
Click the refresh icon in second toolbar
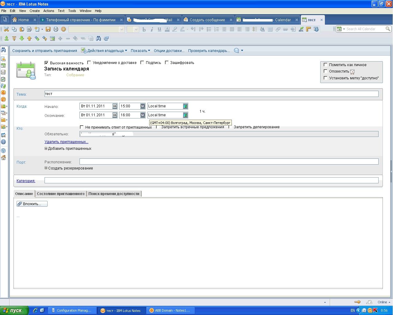pos(106,38)
